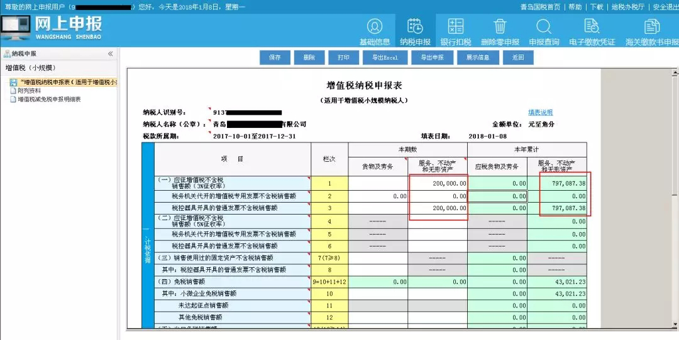The width and height of the screenshot is (679, 340).
Task: Open the 下载 link
Action: [x=596, y=7]
